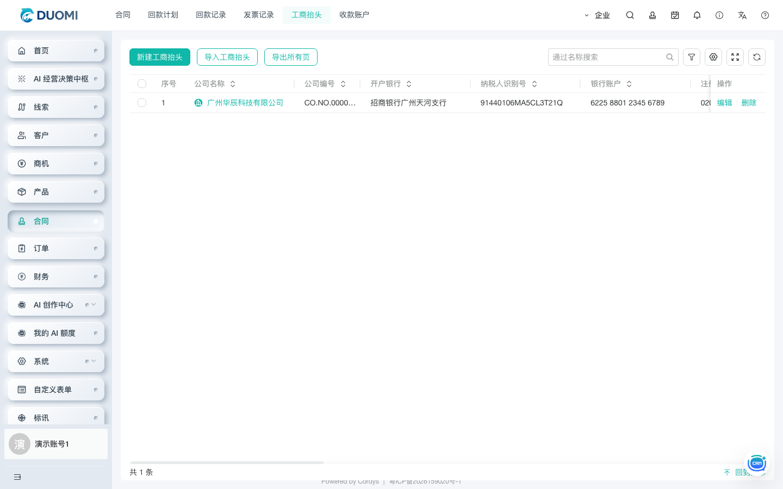The width and height of the screenshot is (783, 489).
Task: Toggle fullscreen view icon
Action: click(x=735, y=57)
